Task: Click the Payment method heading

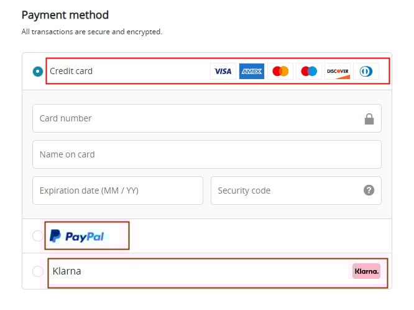Action: pos(65,15)
